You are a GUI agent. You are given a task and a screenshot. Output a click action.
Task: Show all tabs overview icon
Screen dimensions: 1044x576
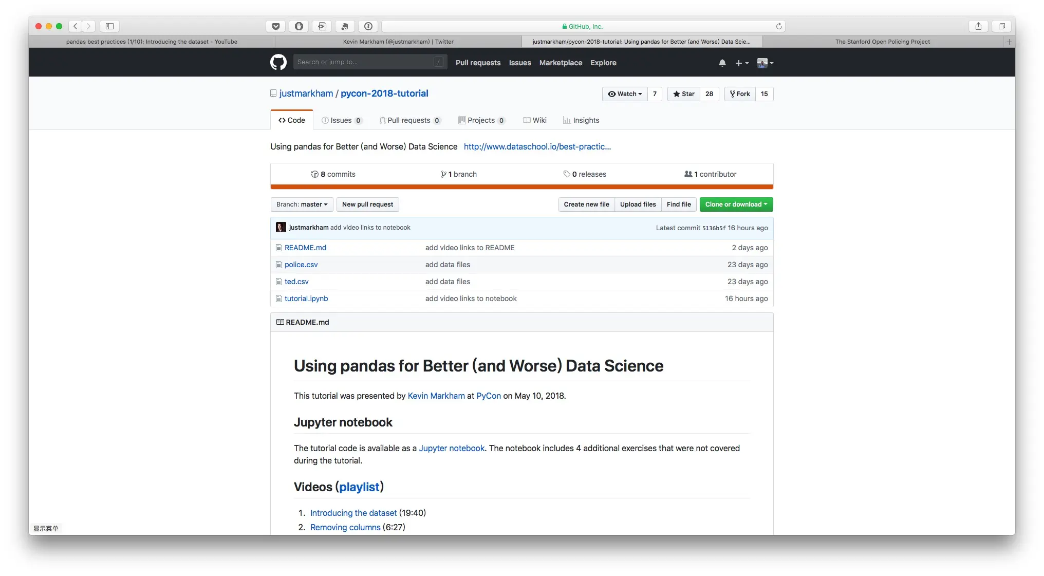(x=1001, y=26)
